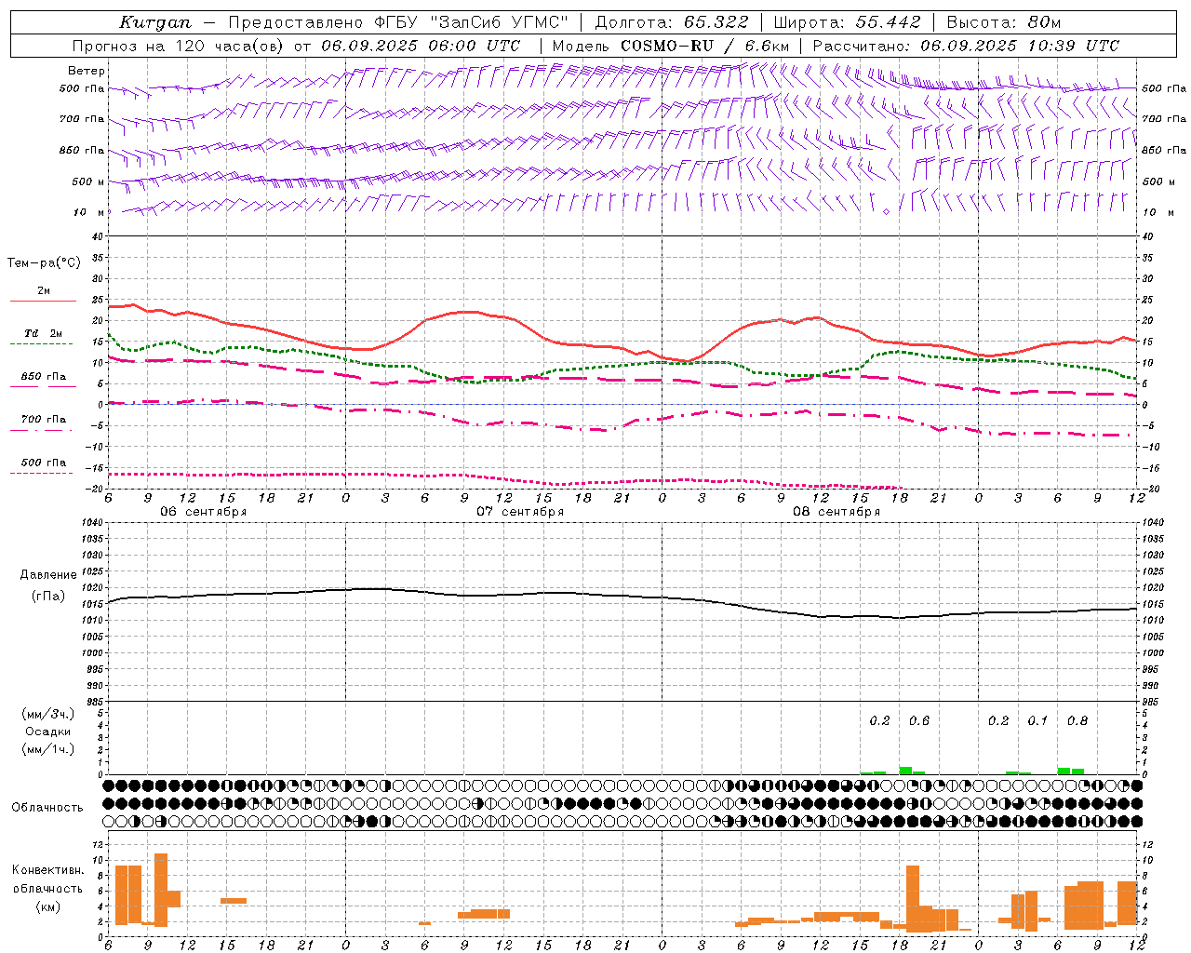The image size is (1191, 953).
Task: Click the "06 сентября" date label
Action: pos(203,511)
